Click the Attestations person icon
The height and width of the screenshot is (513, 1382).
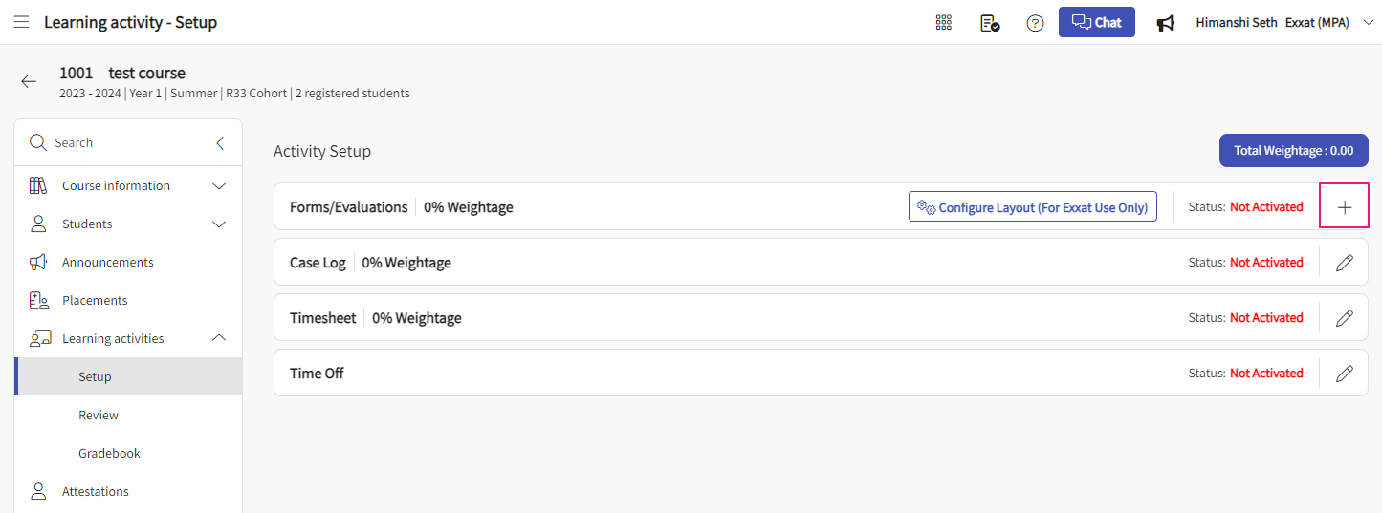[x=38, y=491]
